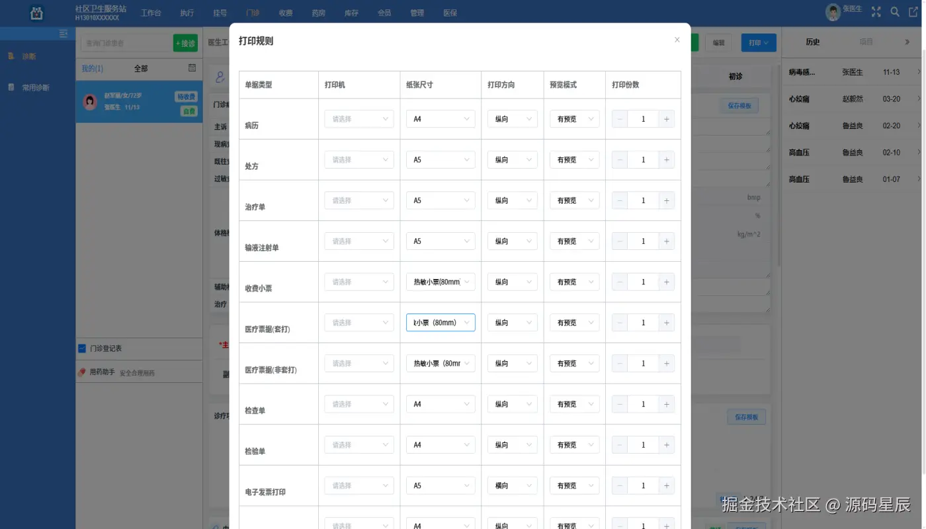Decrease print copies for 病历
This screenshot has width=926, height=529.
620,119
